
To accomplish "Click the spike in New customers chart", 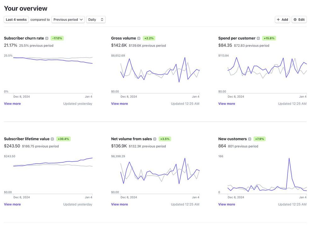I will (289, 159).
